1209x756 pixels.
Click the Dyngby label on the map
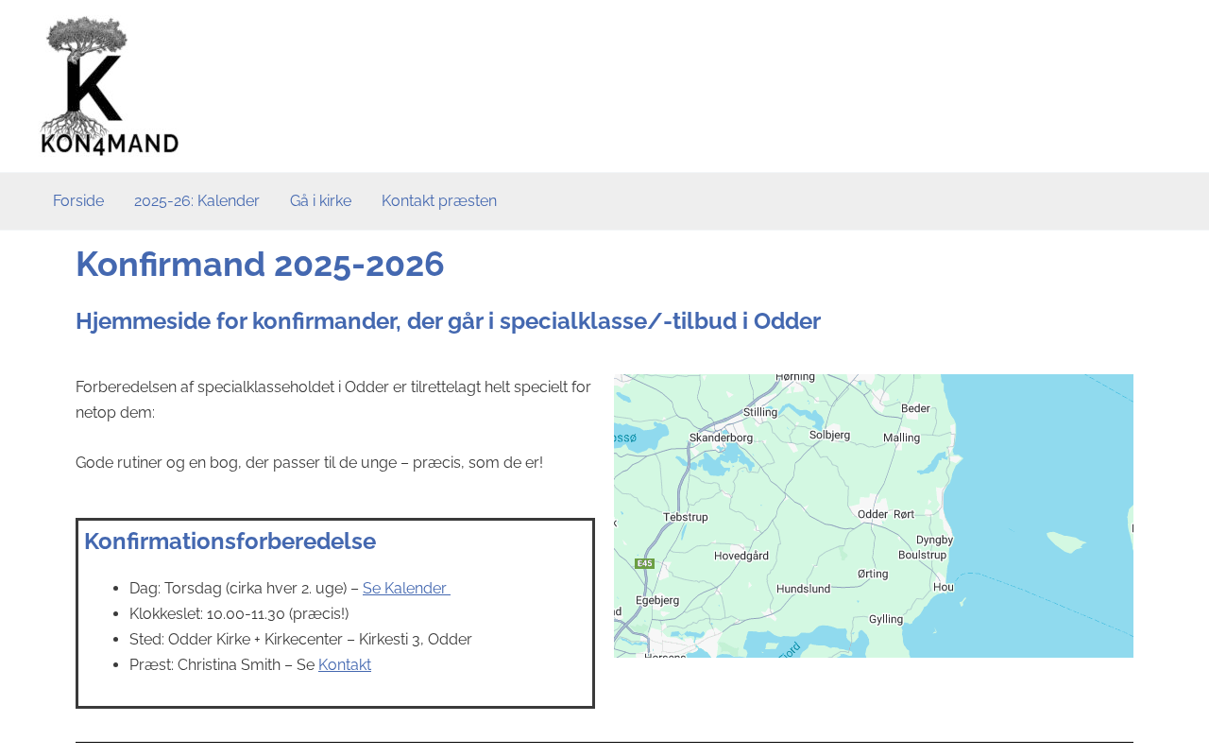click(935, 540)
